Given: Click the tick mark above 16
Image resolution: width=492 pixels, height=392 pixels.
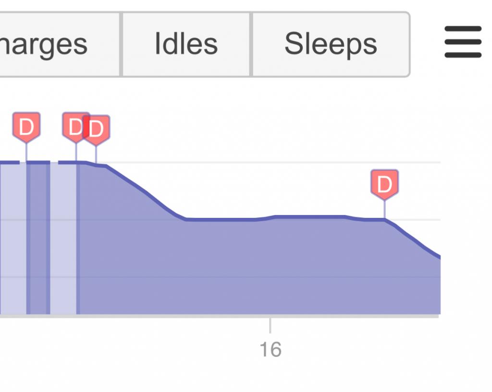Looking at the screenshot, I should pos(270,325).
